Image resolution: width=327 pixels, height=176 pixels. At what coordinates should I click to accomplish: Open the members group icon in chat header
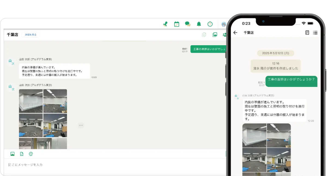[225, 35]
